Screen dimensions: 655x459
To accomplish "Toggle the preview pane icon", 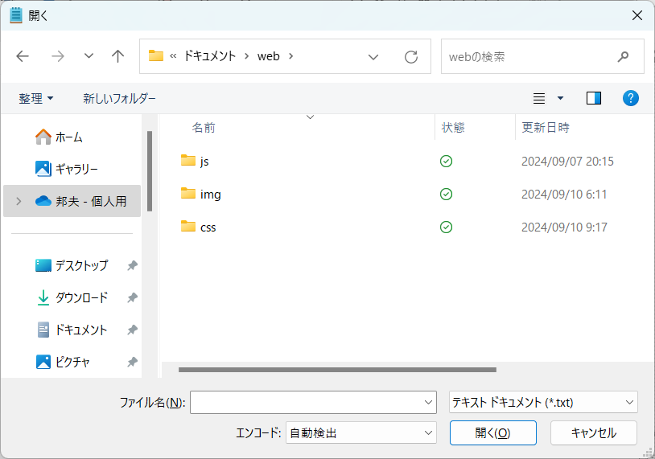I will tap(594, 99).
